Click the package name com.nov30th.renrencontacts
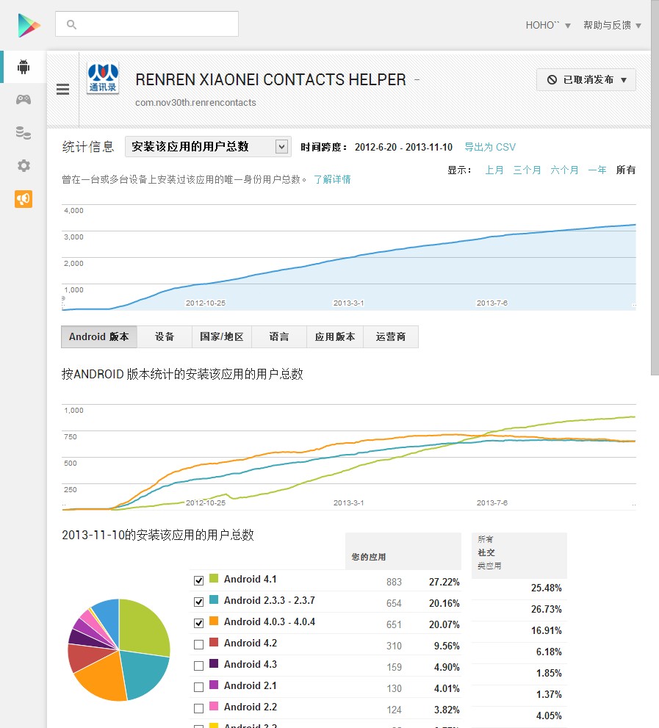Screen dimensions: 659x728 (195, 103)
